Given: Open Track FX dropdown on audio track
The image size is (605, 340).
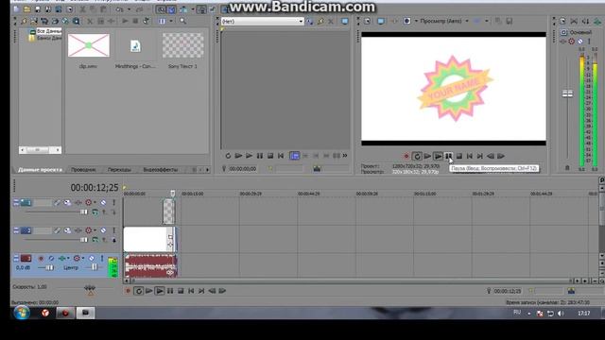Looking at the screenshot, I should coord(68,258).
